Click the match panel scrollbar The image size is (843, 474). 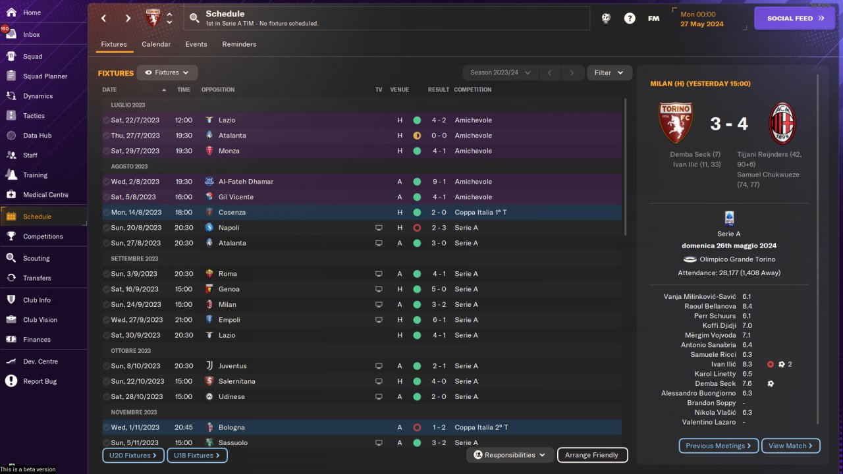(x=818, y=250)
